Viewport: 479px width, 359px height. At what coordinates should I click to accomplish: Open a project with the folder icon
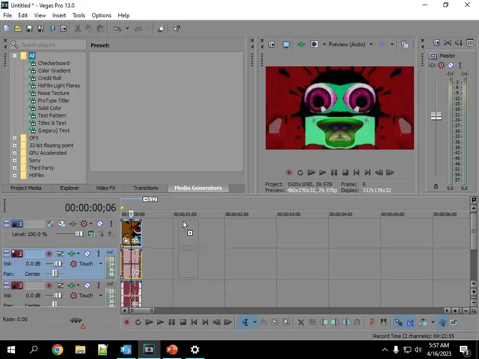(18, 29)
